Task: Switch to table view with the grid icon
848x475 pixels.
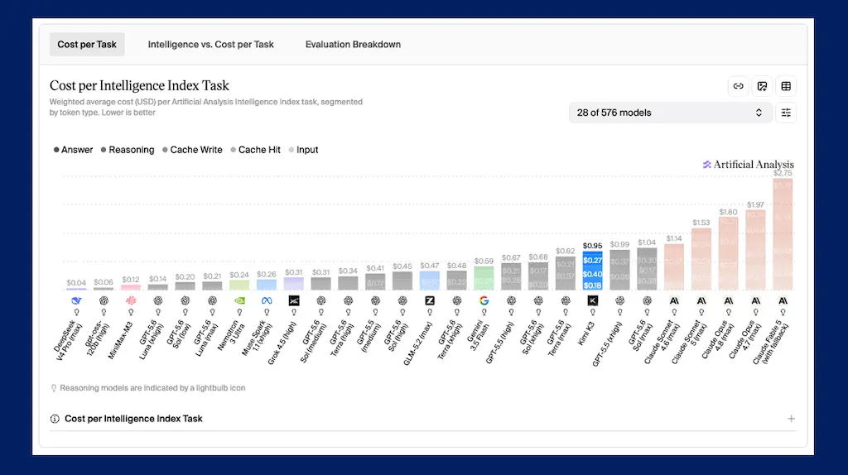Action: point(786,86)
